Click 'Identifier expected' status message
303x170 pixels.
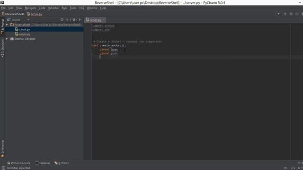(x=18, y=168)
